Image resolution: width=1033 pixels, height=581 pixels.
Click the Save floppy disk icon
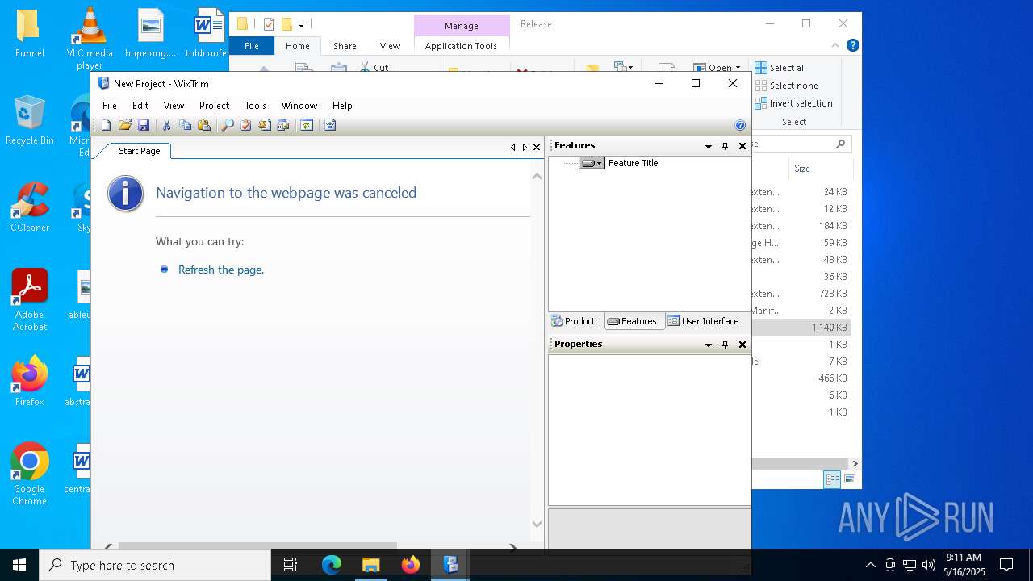144,125
